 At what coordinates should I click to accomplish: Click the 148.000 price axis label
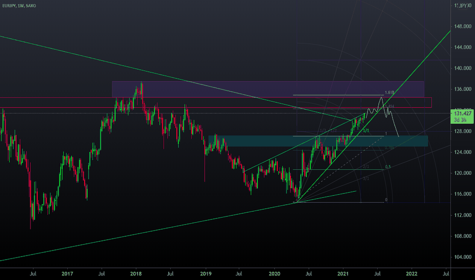coord(463,26)
